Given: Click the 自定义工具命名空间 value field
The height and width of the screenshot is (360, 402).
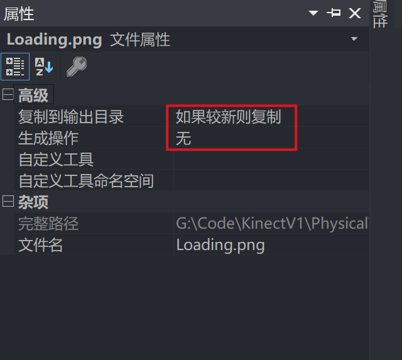Looking at the screenshot, I should click(x=271, y=180).
